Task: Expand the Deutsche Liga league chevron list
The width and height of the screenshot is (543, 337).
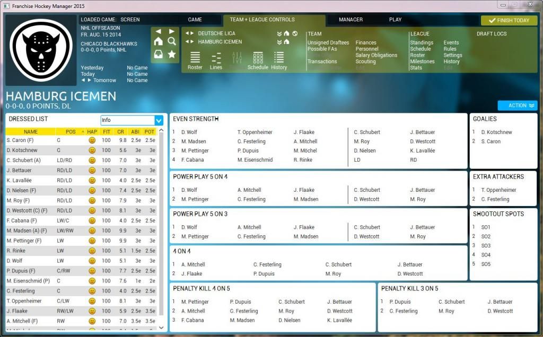Action: tap(279, 33)
